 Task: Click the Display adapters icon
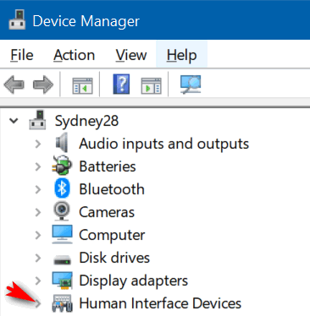click(x=62, y=281)
